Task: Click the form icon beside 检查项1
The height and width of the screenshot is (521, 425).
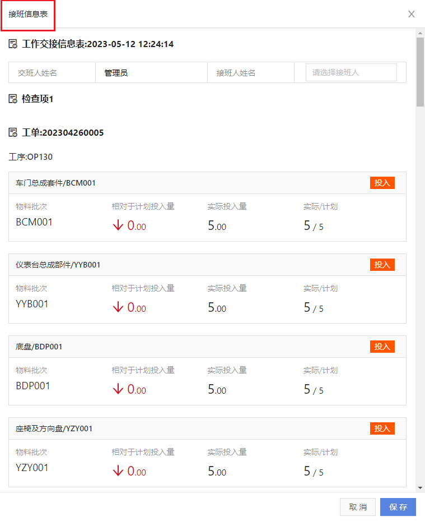Action: coord(13,99)
